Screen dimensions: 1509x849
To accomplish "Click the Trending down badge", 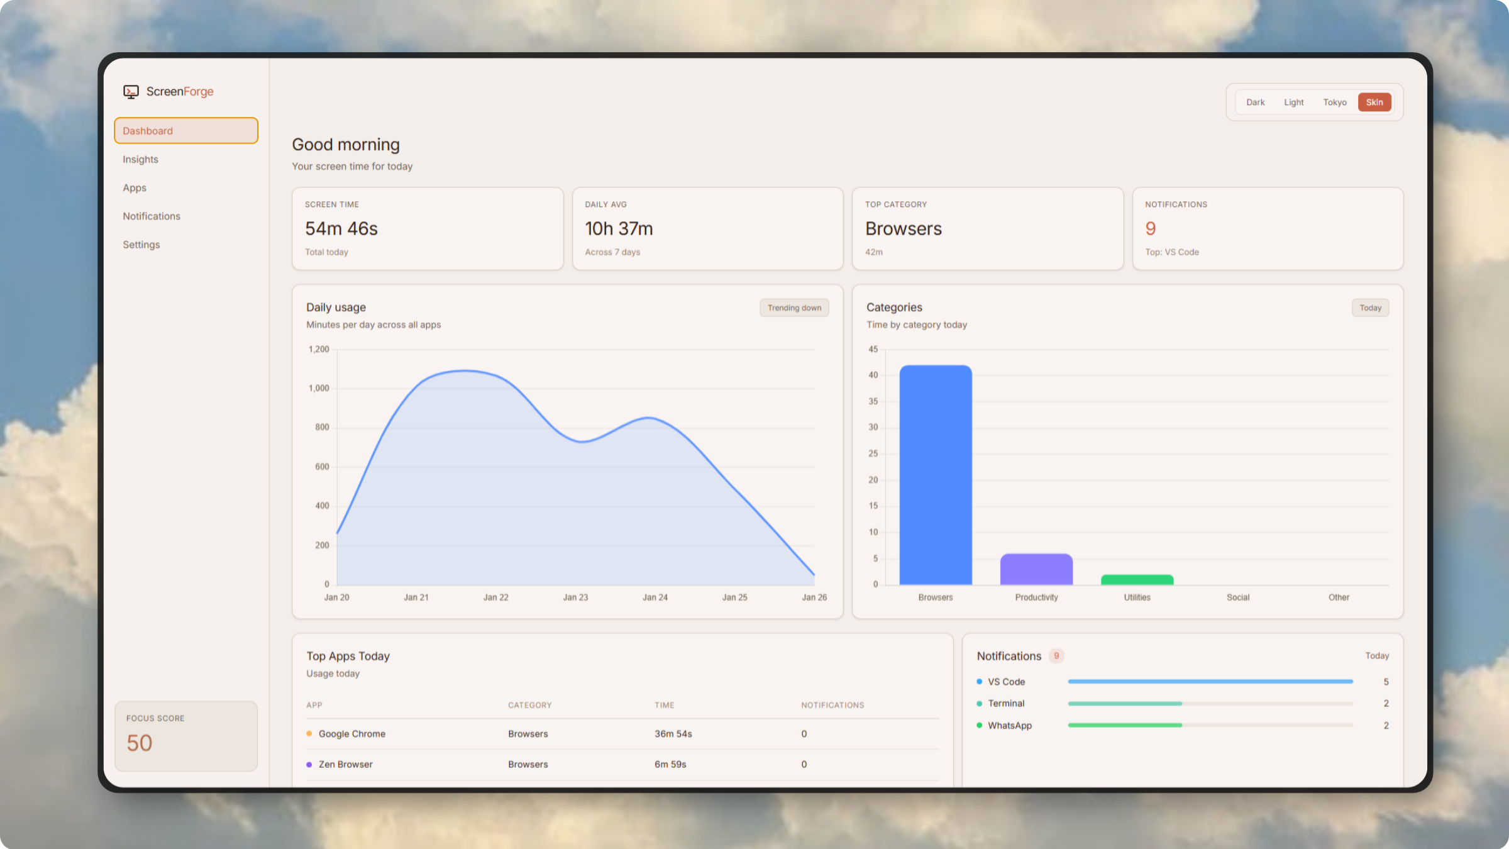I will click(793, 308).
